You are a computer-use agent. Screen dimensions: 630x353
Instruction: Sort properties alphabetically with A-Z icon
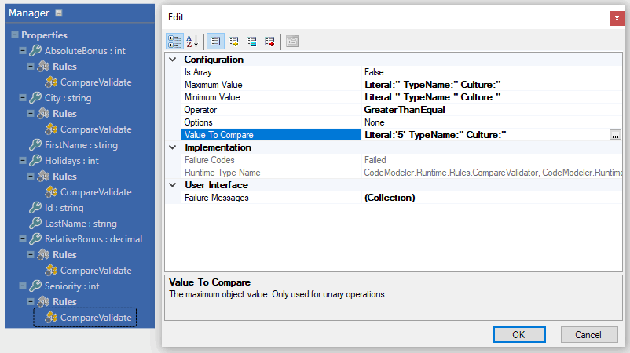pos(192,42)
